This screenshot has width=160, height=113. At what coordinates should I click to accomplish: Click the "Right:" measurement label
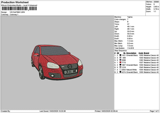(x=117, y=29)
